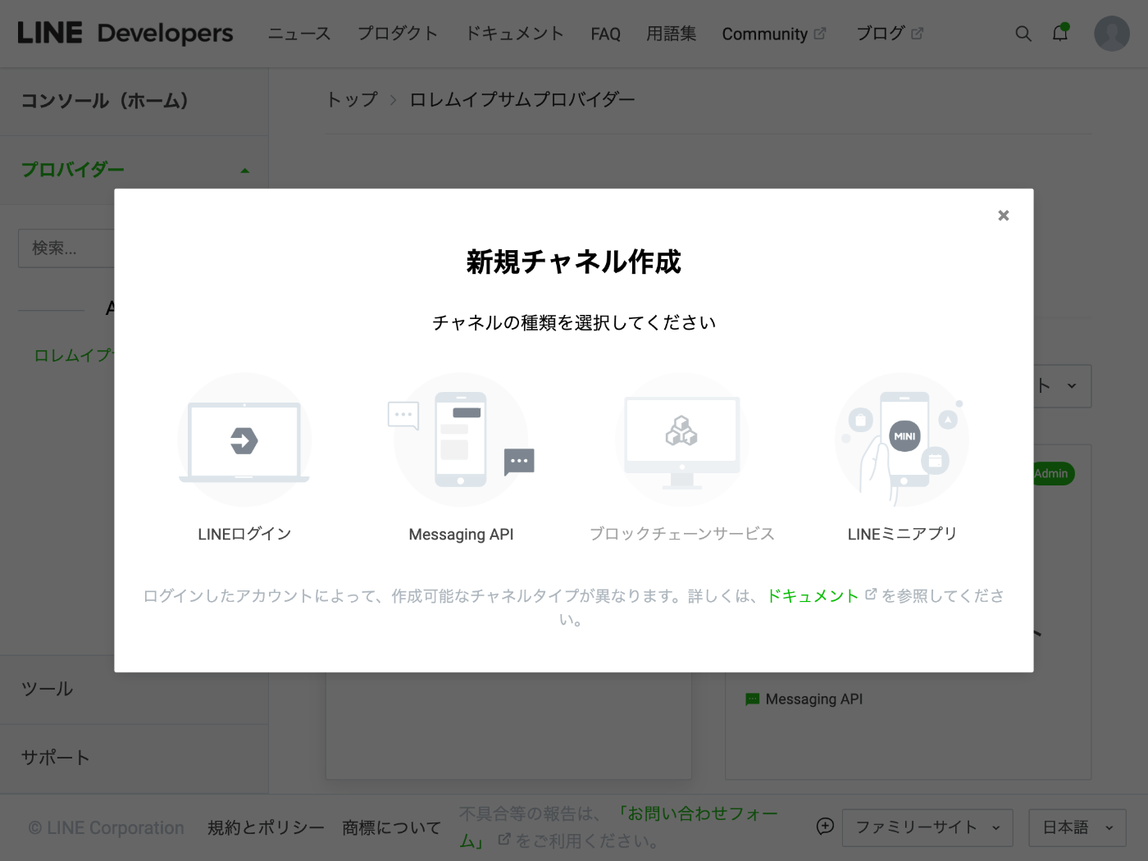This screenshot has width=1148, height=861.
Task: Open サポート in the sidebar
Action: pyautogui.click(x=134, y=758)
